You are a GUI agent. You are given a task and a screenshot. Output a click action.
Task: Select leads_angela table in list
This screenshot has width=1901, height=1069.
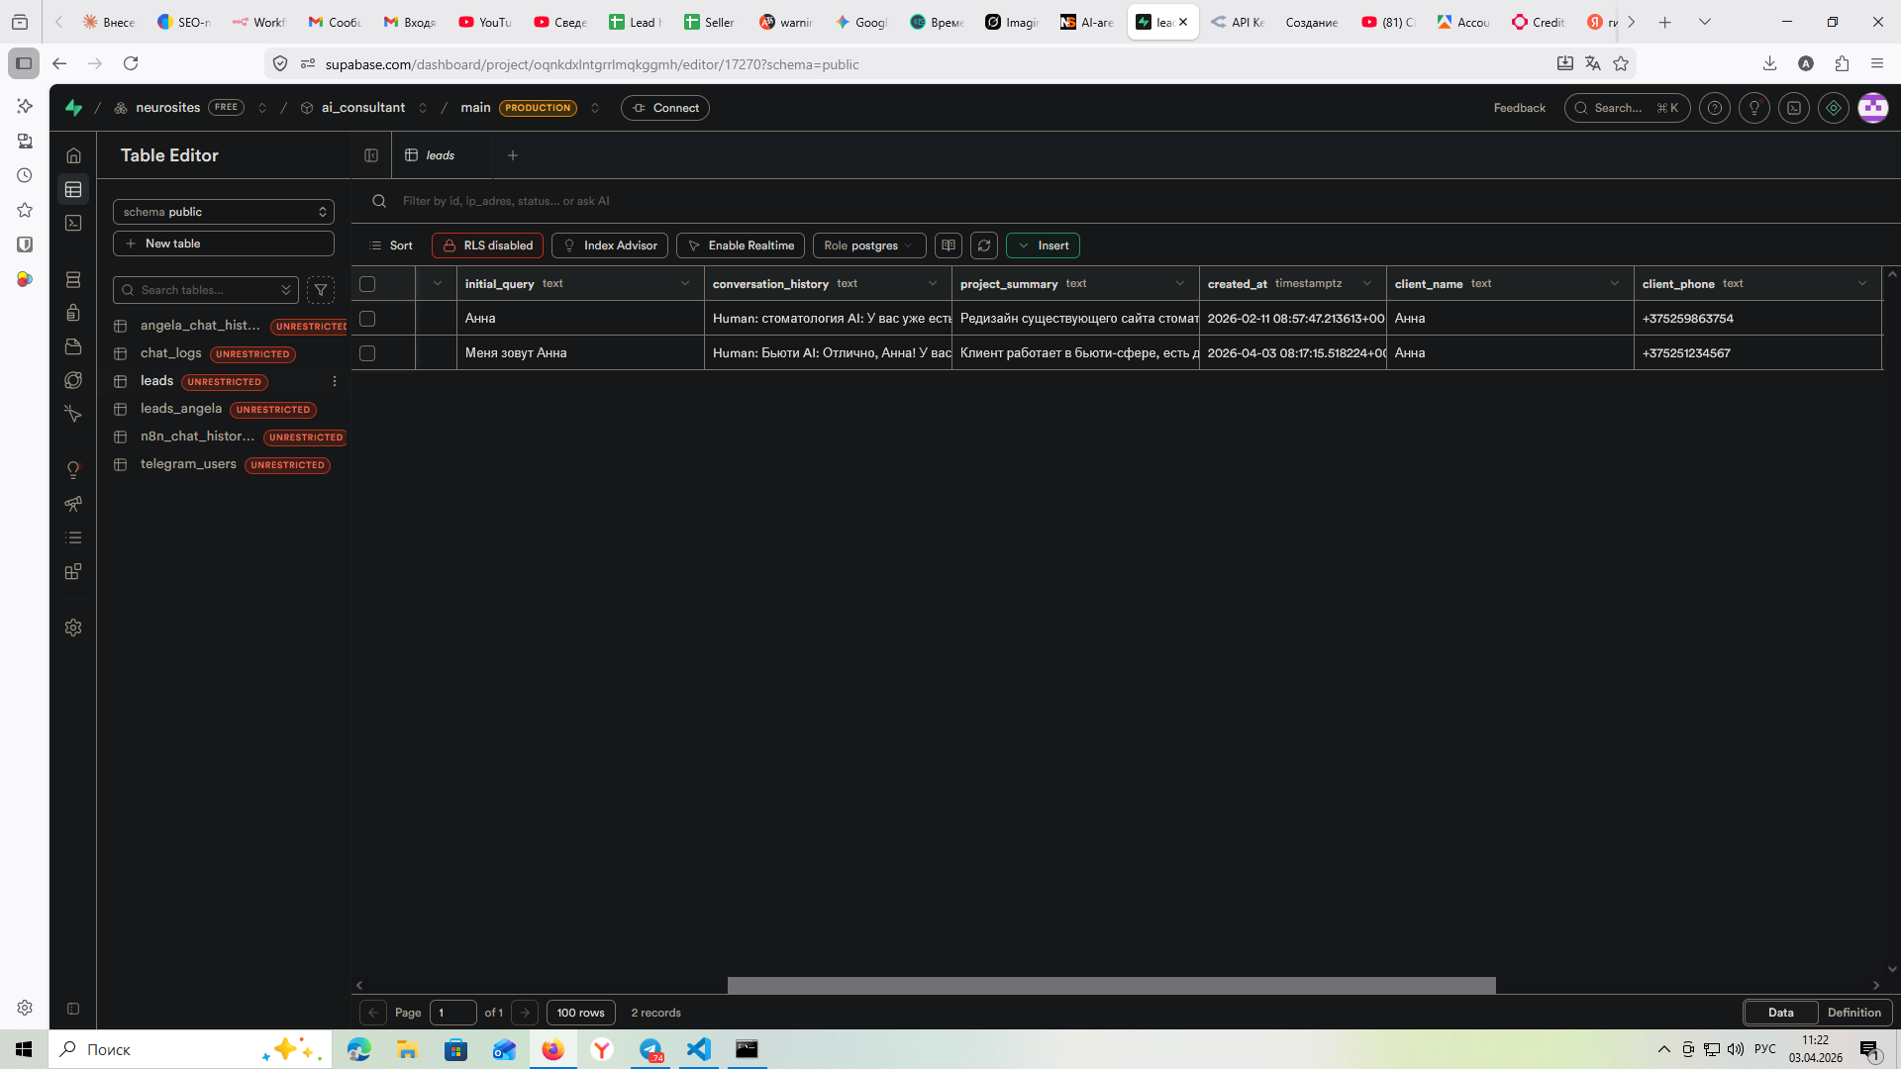click(181, 409)
